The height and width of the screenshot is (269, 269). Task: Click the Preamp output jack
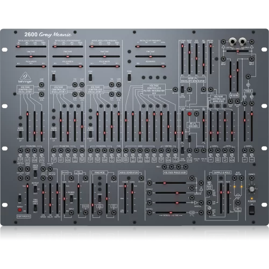tap(72, 178)
